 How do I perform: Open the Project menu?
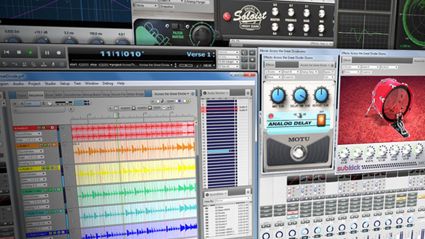[x=34, y=84]
